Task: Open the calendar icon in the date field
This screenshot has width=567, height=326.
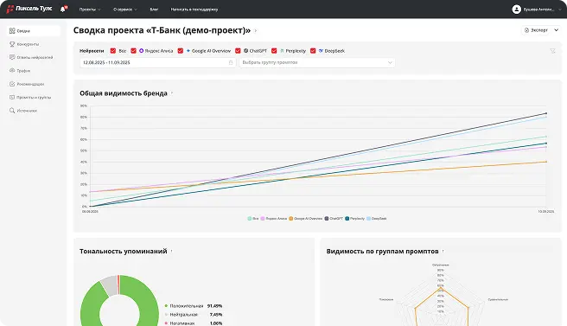Action: pyautogui.click(x=231, y=62)
